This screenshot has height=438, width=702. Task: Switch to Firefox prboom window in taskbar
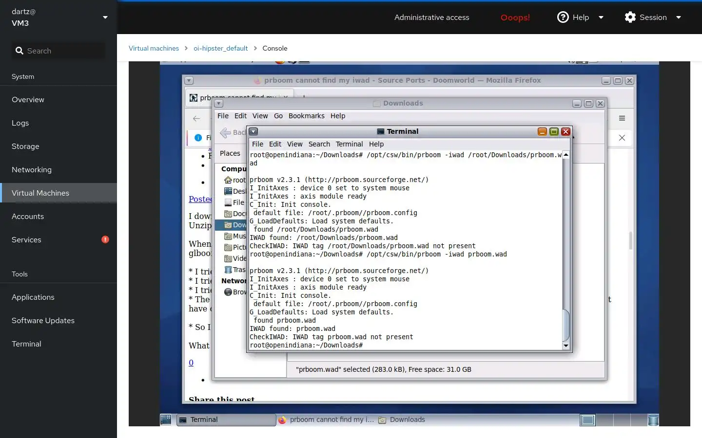pos(326,420)
